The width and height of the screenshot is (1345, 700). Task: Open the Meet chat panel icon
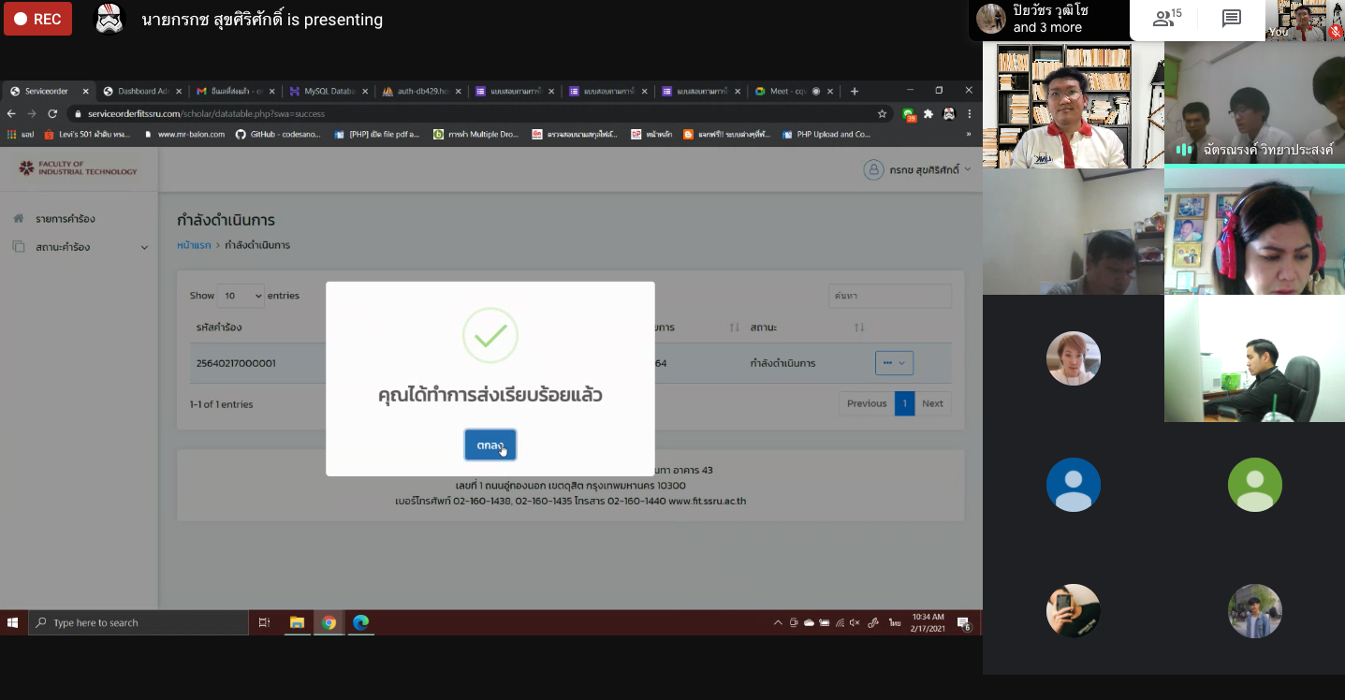click(1232, 19)
